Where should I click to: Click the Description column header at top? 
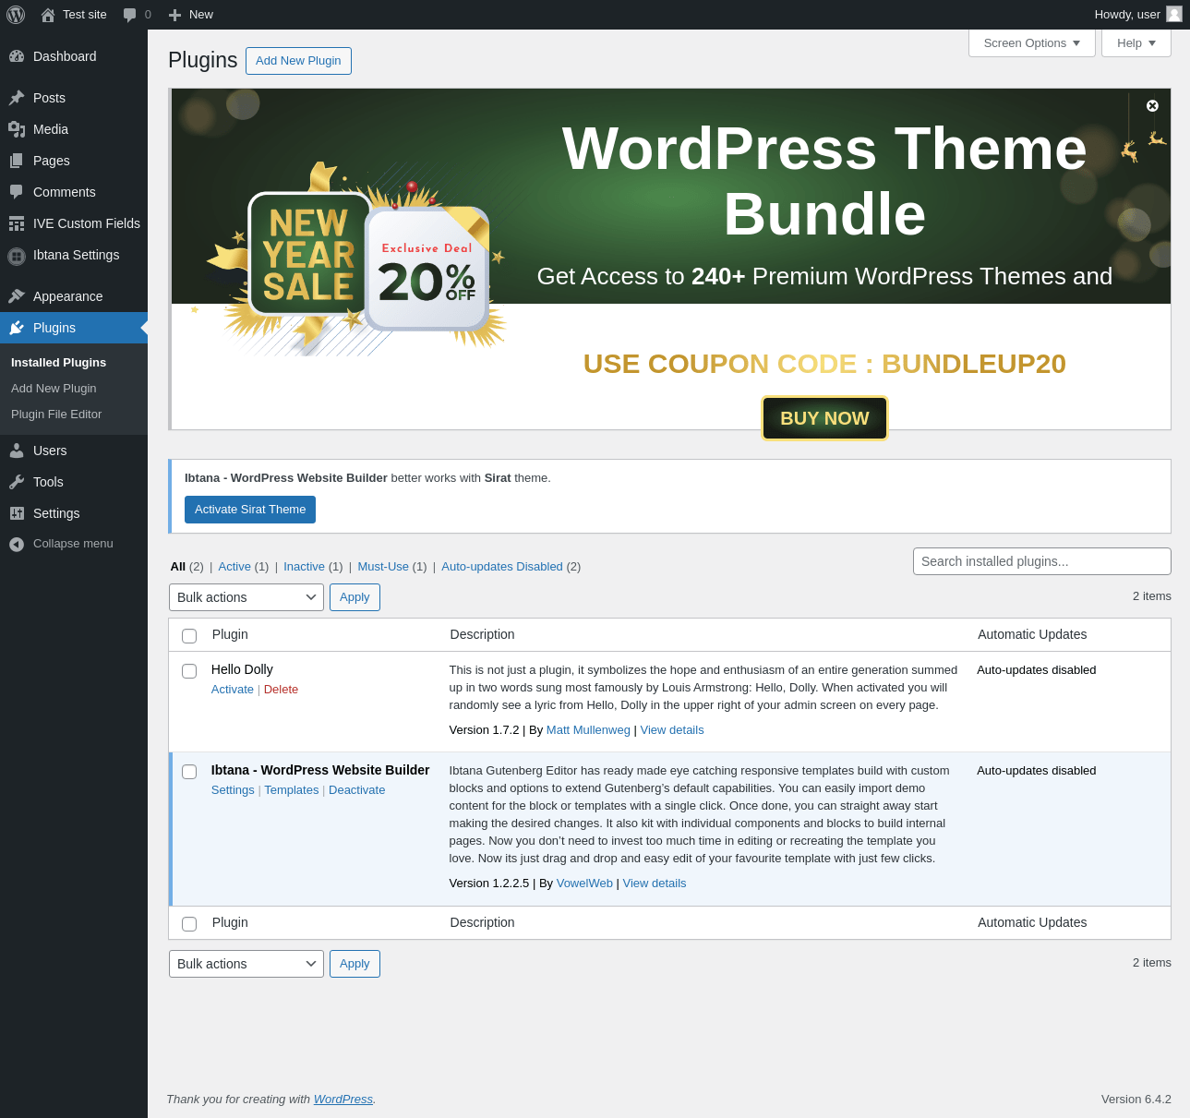tap(483, 634)
